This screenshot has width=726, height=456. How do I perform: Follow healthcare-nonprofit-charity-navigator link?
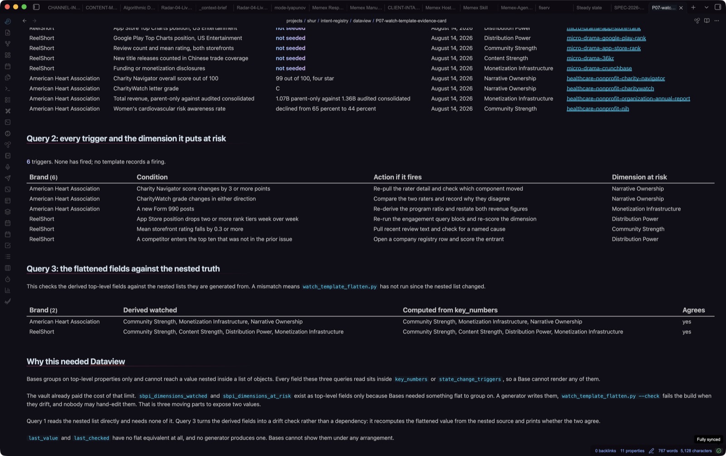616,79
